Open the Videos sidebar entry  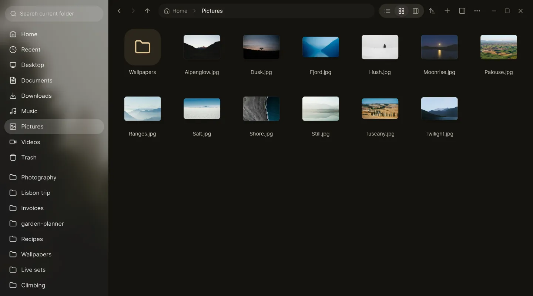(x=54, y=142)
